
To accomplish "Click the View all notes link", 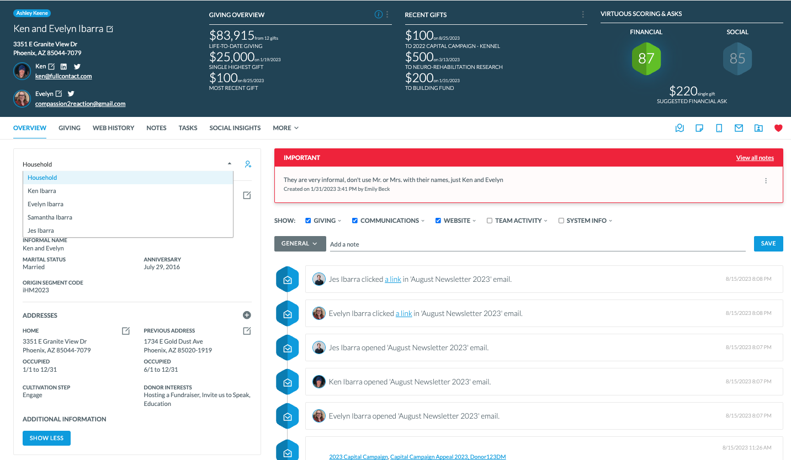I will (755, 158).
